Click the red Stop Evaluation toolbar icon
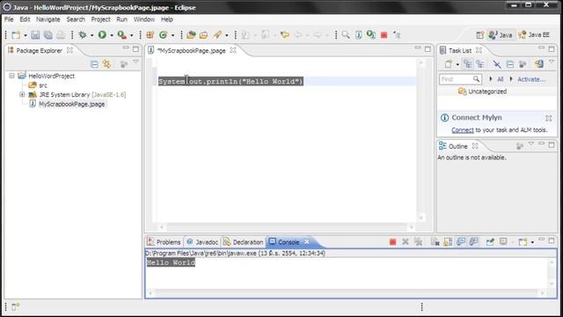The image size is (563, 317). (384, 35)
